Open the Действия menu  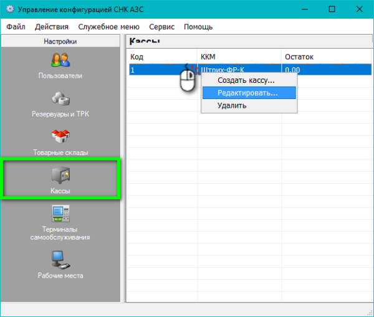tap(52, 27)
